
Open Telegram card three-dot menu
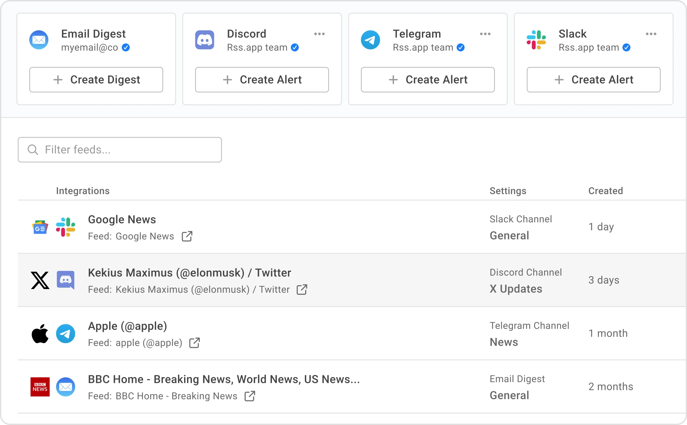click(485, 34)
